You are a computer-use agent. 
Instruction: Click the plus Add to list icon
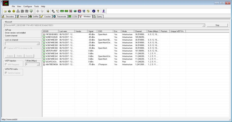(x=38, y=11)
